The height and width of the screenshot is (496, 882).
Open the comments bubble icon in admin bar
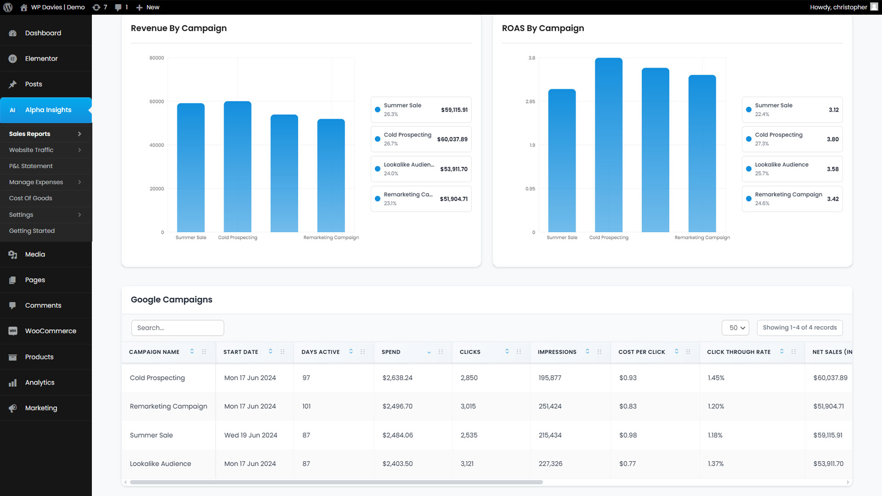coord(119,7)
